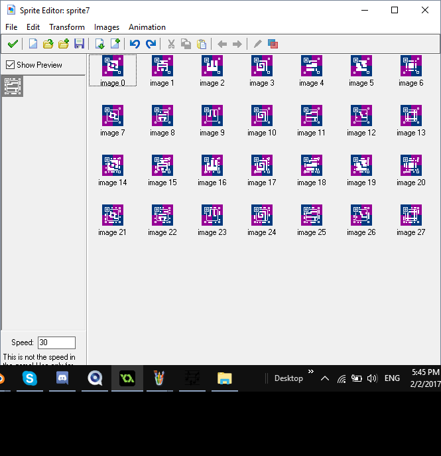Select image 19 thumbnail

361,165
